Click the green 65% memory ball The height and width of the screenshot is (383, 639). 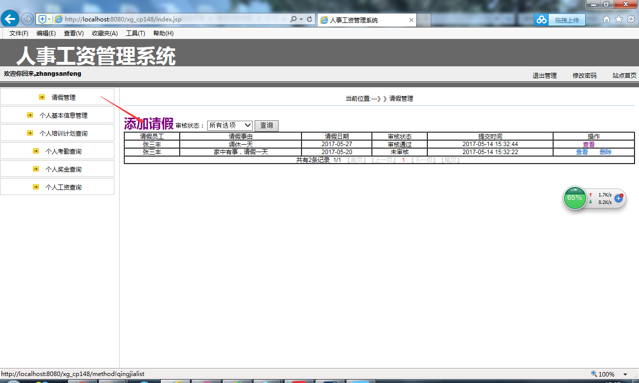pos(575,198)
